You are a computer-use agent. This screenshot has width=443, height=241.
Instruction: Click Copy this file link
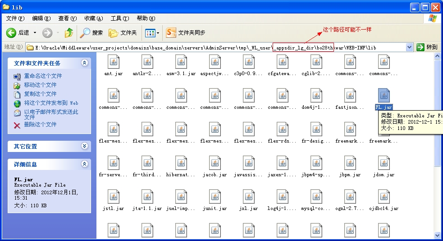click(x=40, y=94)
